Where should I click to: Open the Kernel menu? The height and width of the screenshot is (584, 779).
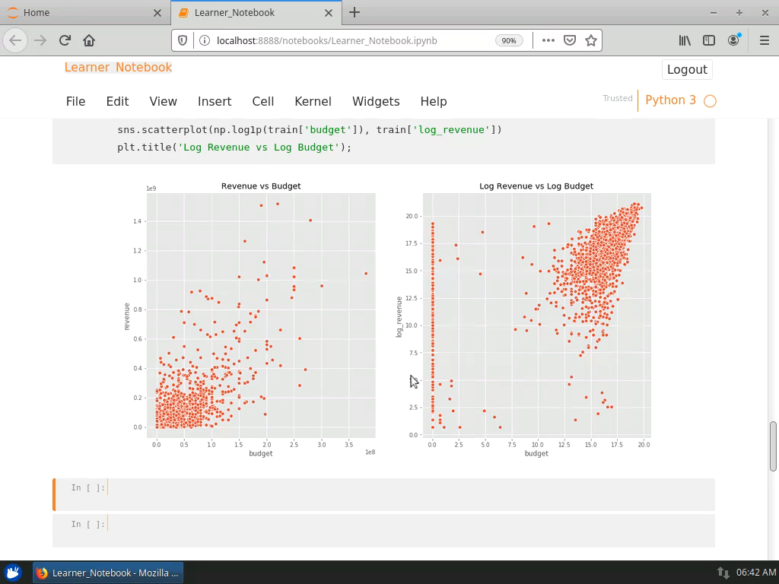pyautogui.click(x=313, y=101)
